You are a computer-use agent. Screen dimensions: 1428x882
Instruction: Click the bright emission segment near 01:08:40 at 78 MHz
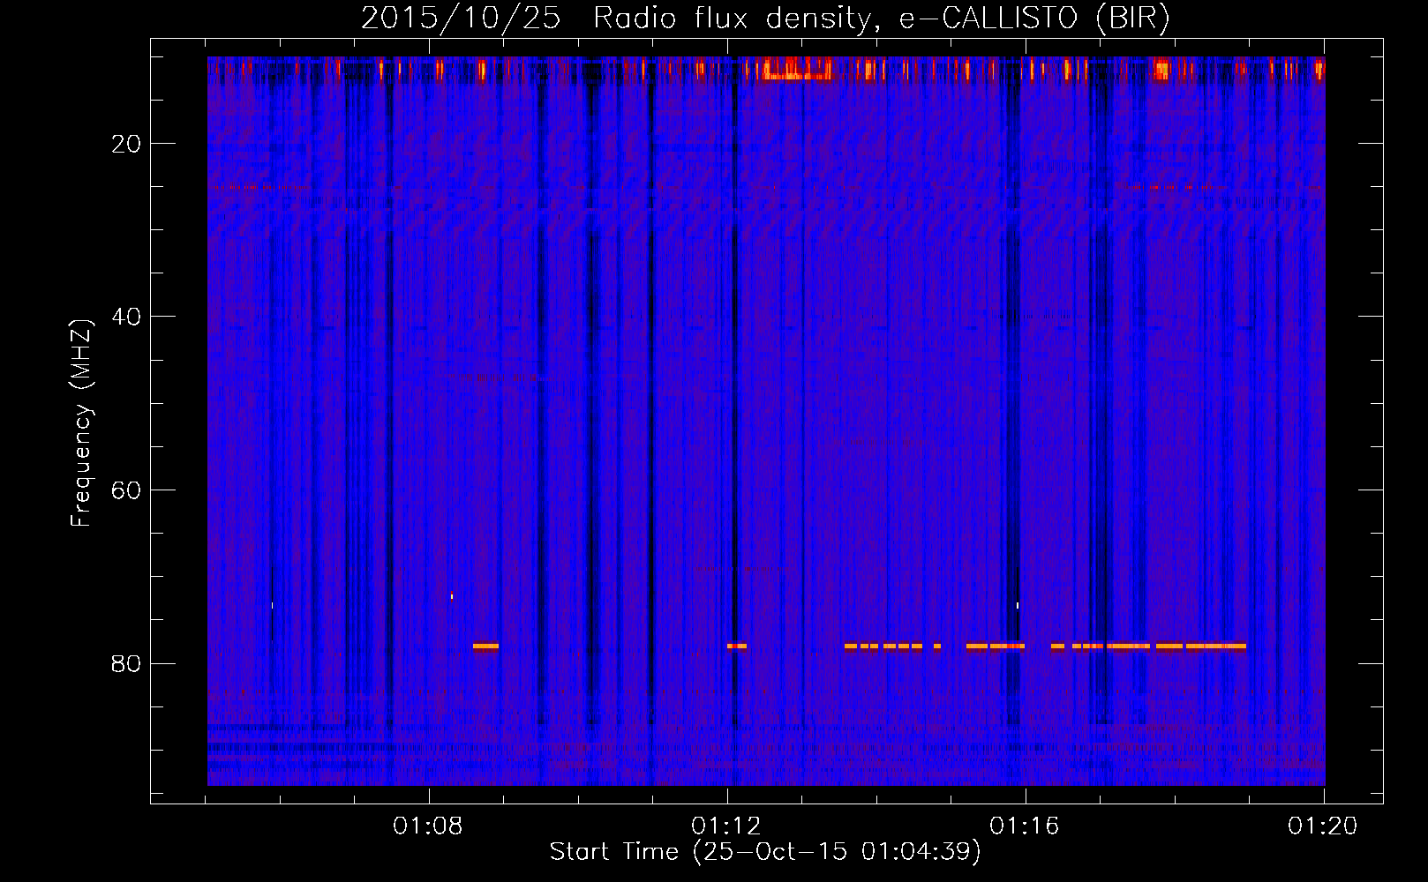pos(485,647)
